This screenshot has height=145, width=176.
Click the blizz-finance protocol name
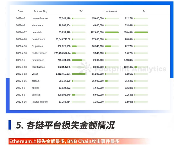point(38,67)
